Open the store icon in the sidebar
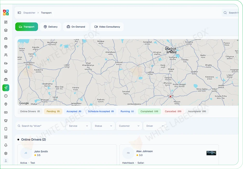Viewport: 243px width, 169px height. (x=6, y=71)
